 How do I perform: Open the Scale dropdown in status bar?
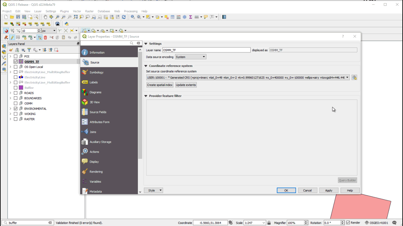tap(264, 223)
